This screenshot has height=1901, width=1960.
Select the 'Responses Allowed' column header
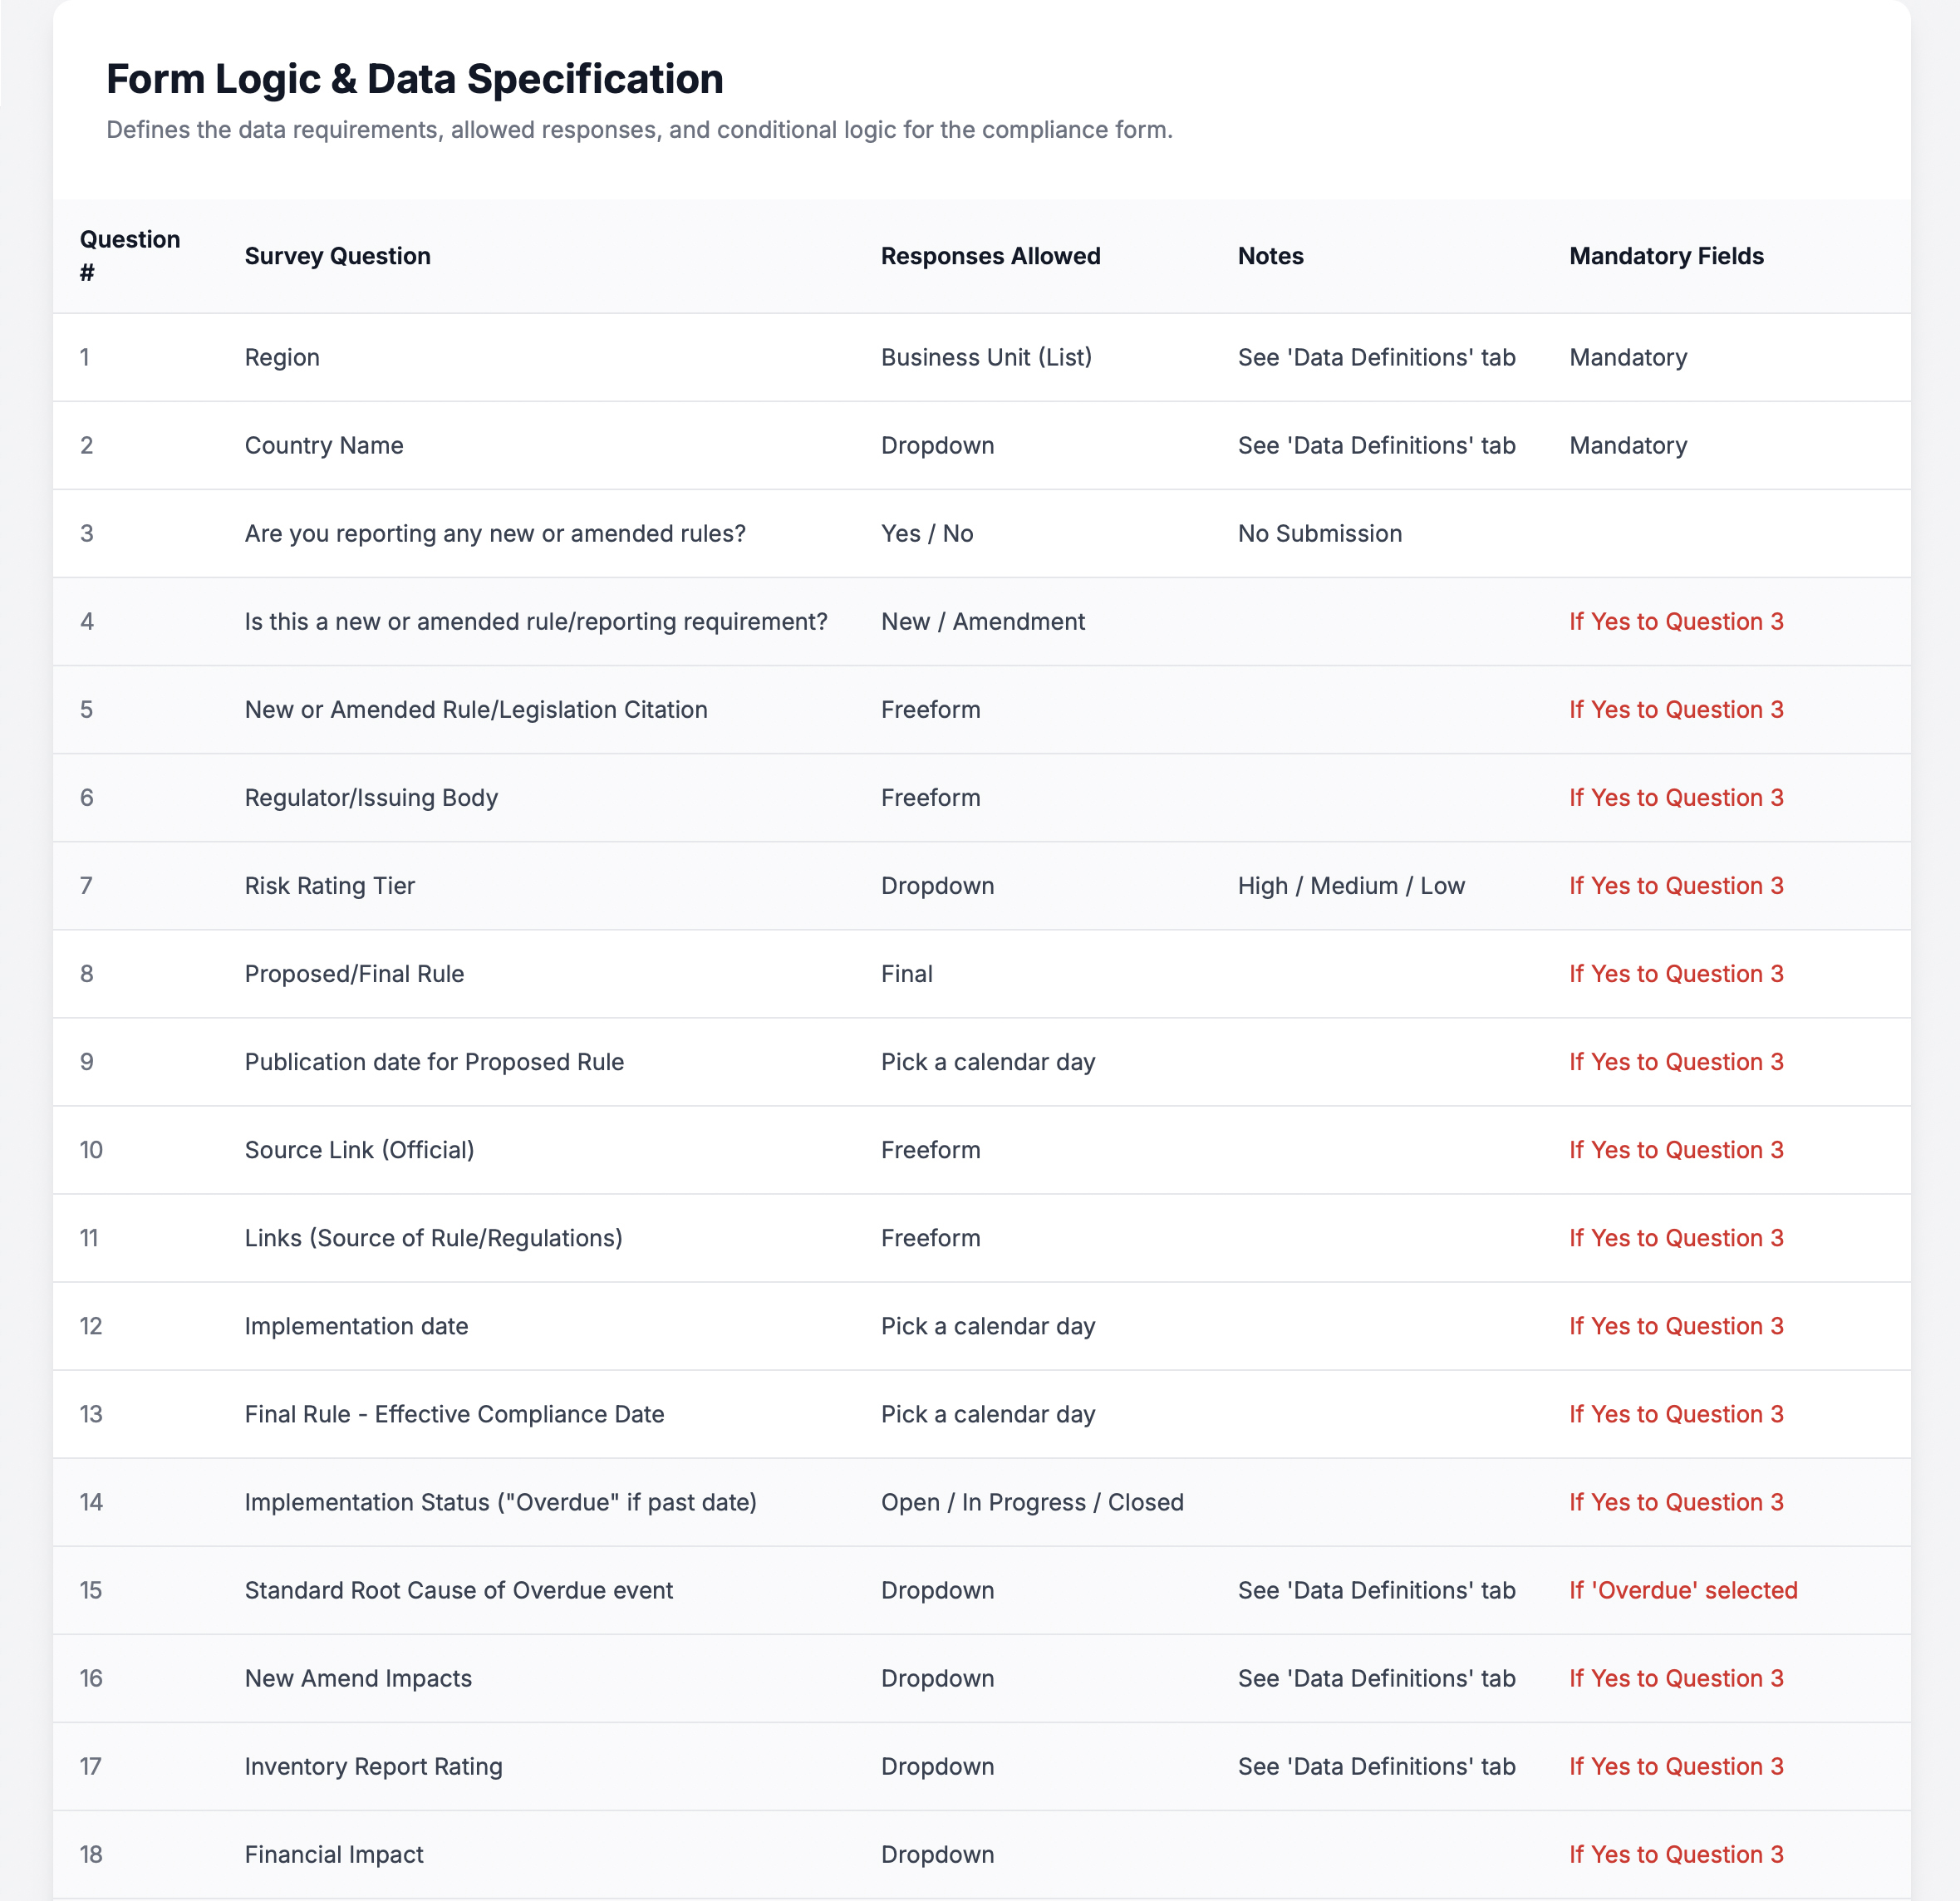coord(991,256)
